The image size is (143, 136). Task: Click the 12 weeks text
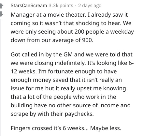coord(24,71)
